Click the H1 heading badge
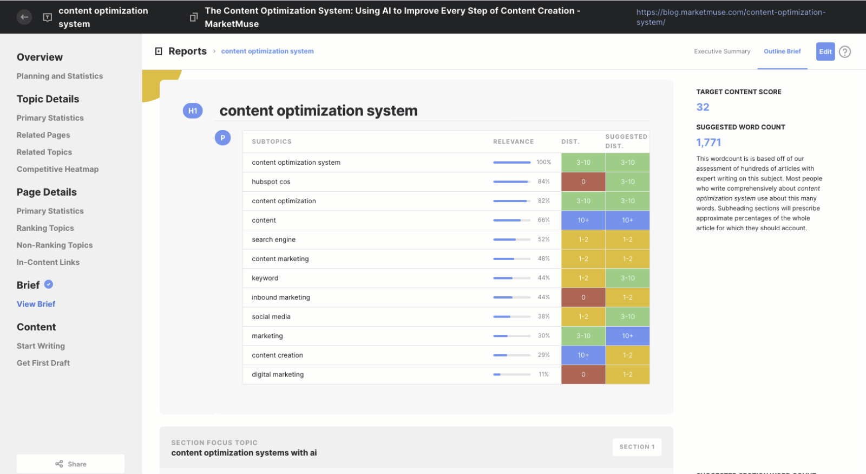866x474 pixels. [193, 111]
